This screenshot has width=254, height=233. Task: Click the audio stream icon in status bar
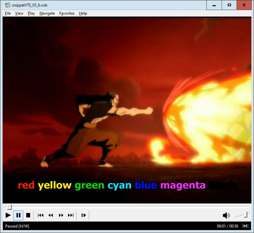(245, 226)
